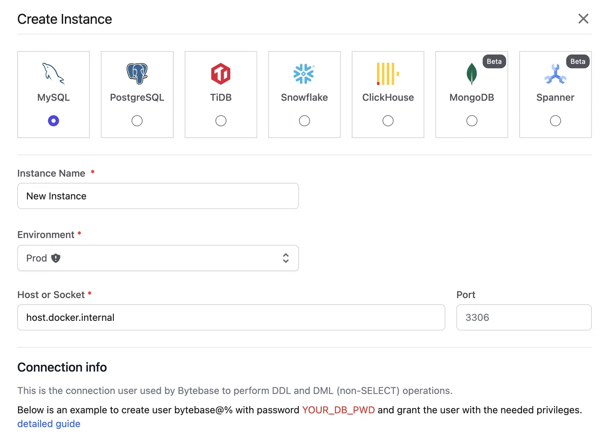Open the detailed guide link
Screen dimensions: 609x434
pos(49,424)
